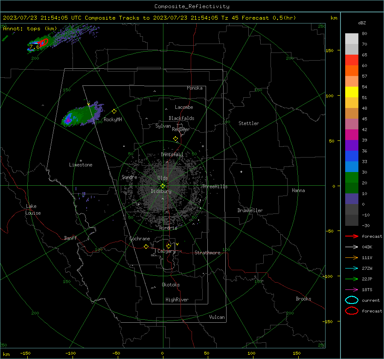
Task: Click the Blackfalds city label
Action: pyautogui.click(x=181, y=118)
